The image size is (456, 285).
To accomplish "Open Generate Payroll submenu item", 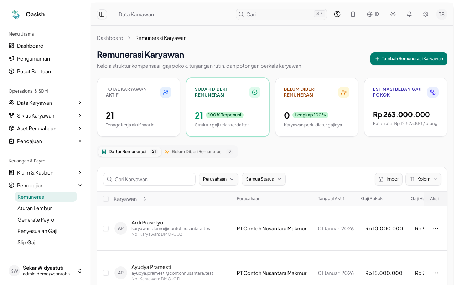I will click(x=46, y=220).
